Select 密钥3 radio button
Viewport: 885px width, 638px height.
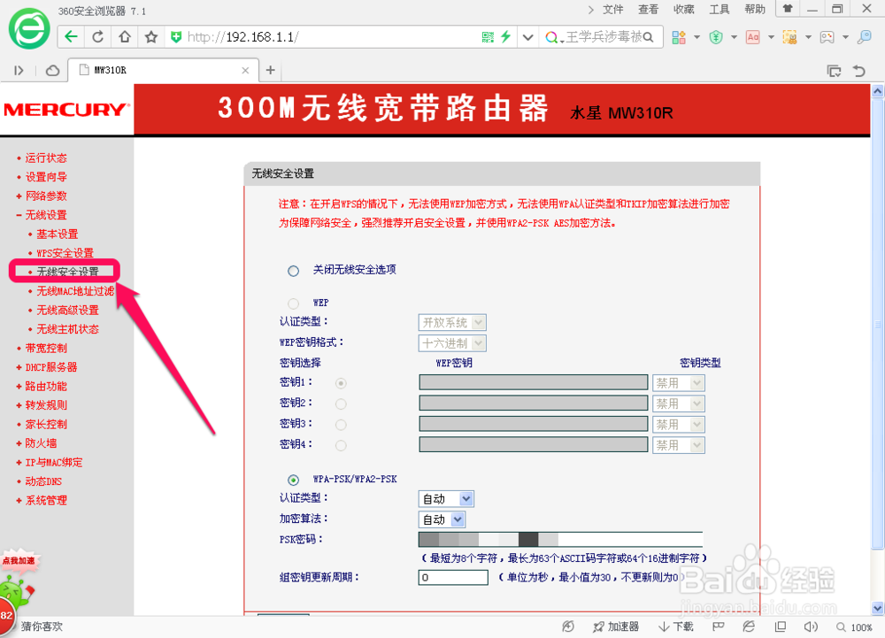click(341, 425)
